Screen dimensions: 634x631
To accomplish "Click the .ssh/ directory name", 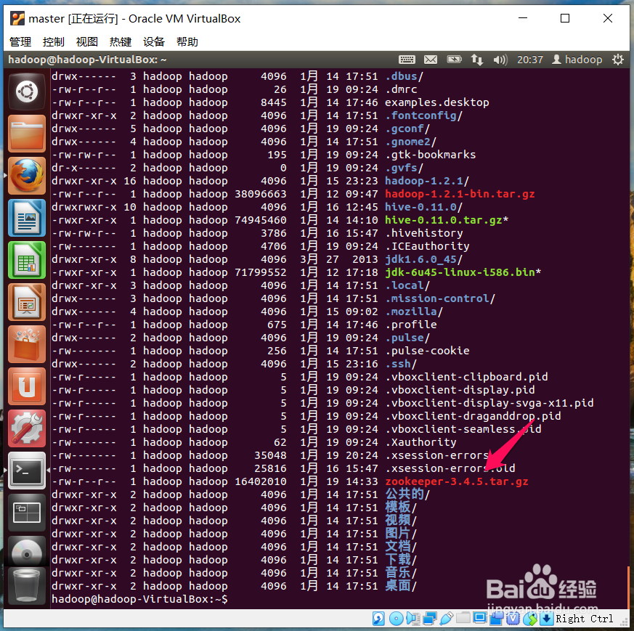I will 401,364.
